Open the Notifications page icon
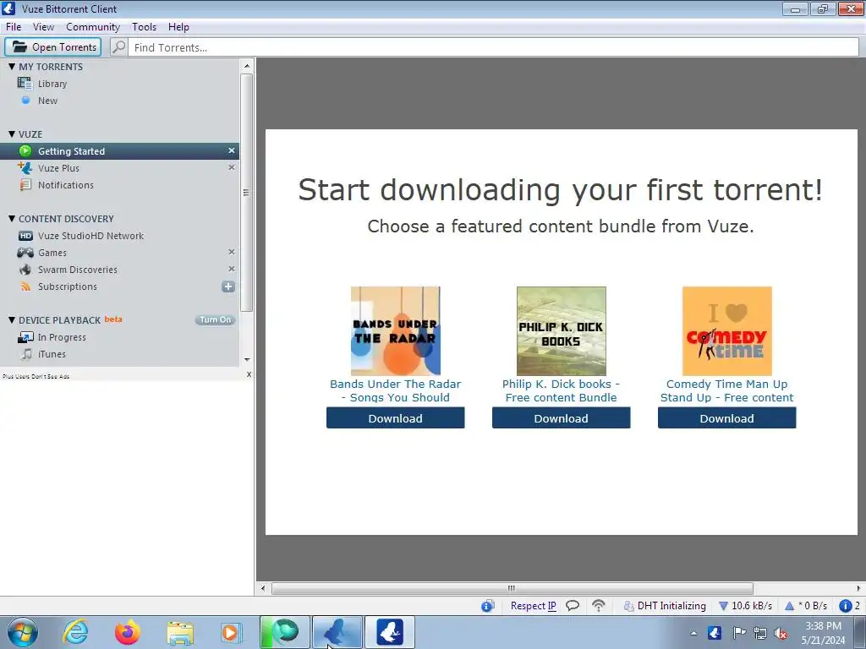Image resolution: width=866 pixels, height=649 pixels. pyautogui.click(x=25, y=185)
